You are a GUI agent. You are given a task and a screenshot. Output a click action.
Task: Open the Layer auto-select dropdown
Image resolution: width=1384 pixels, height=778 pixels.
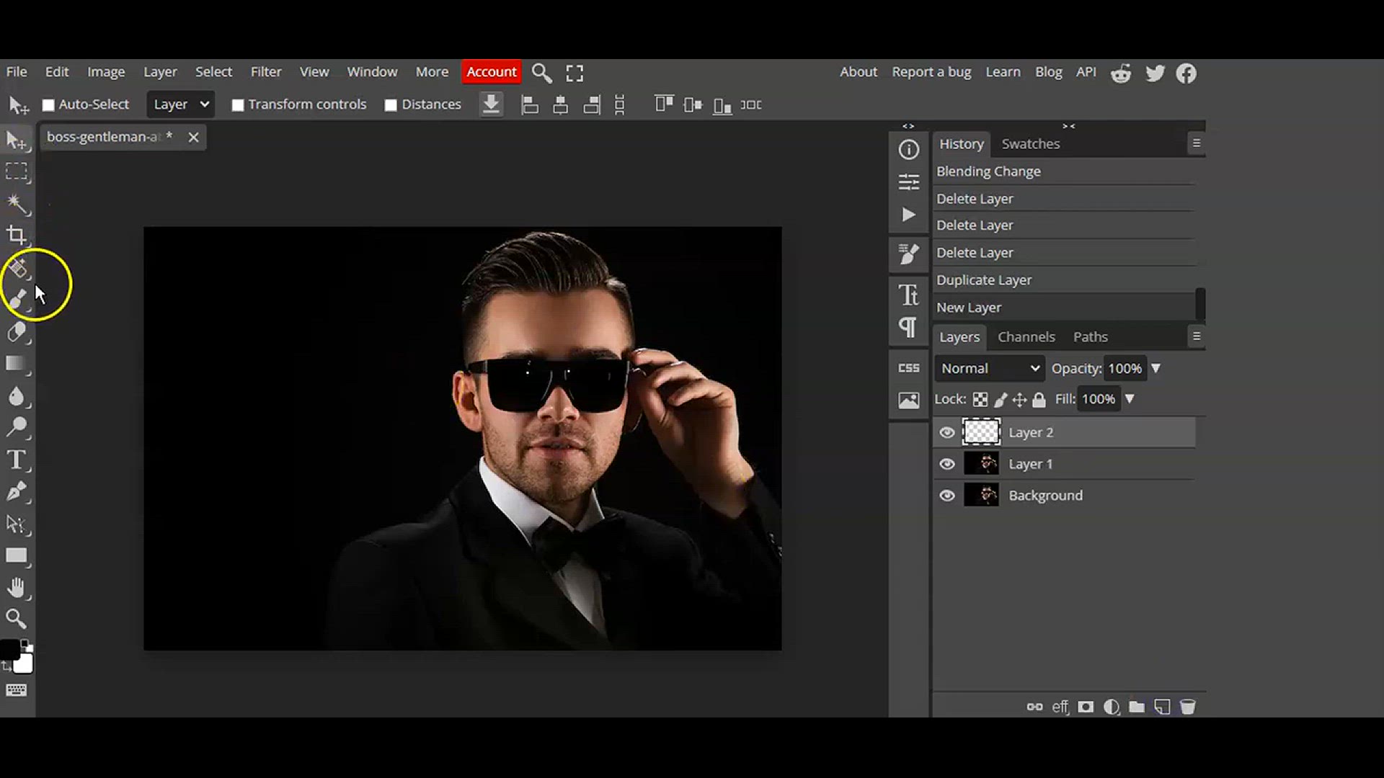(180, 104)
